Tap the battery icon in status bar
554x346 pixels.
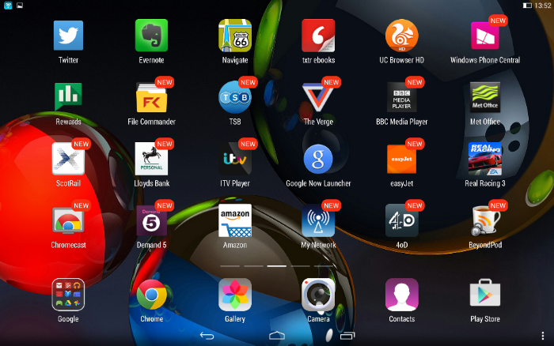527,6
